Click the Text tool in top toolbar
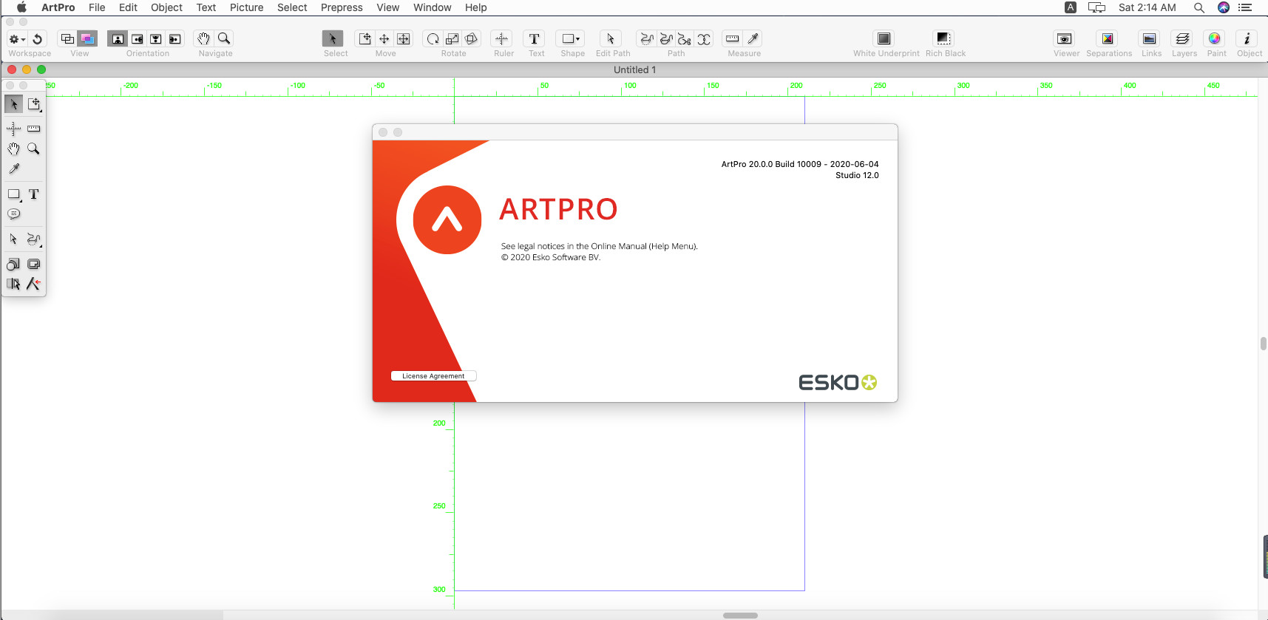Image resolution: width=1268 pixels, height=620 pixels. coord(535,38)
